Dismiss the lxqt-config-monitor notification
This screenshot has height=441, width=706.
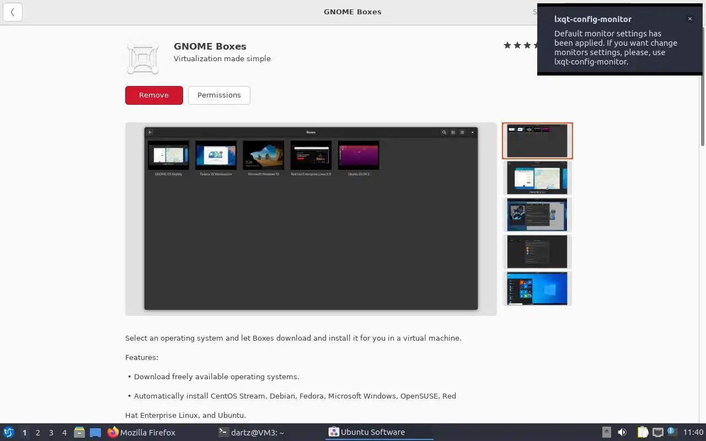tap(689, 19)
